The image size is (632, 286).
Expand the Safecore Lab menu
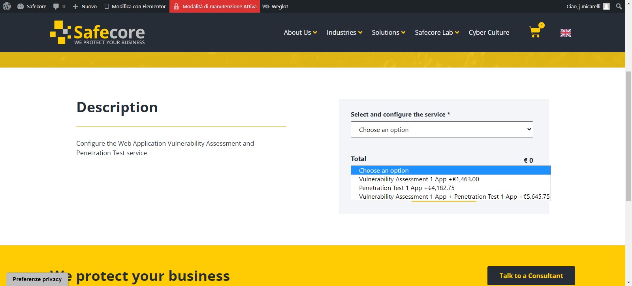coord(437,32)
